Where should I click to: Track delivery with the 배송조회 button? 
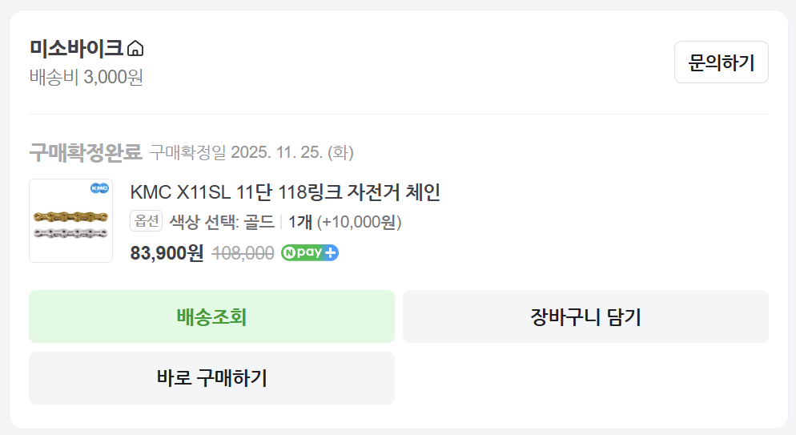[x=211, y=316]
